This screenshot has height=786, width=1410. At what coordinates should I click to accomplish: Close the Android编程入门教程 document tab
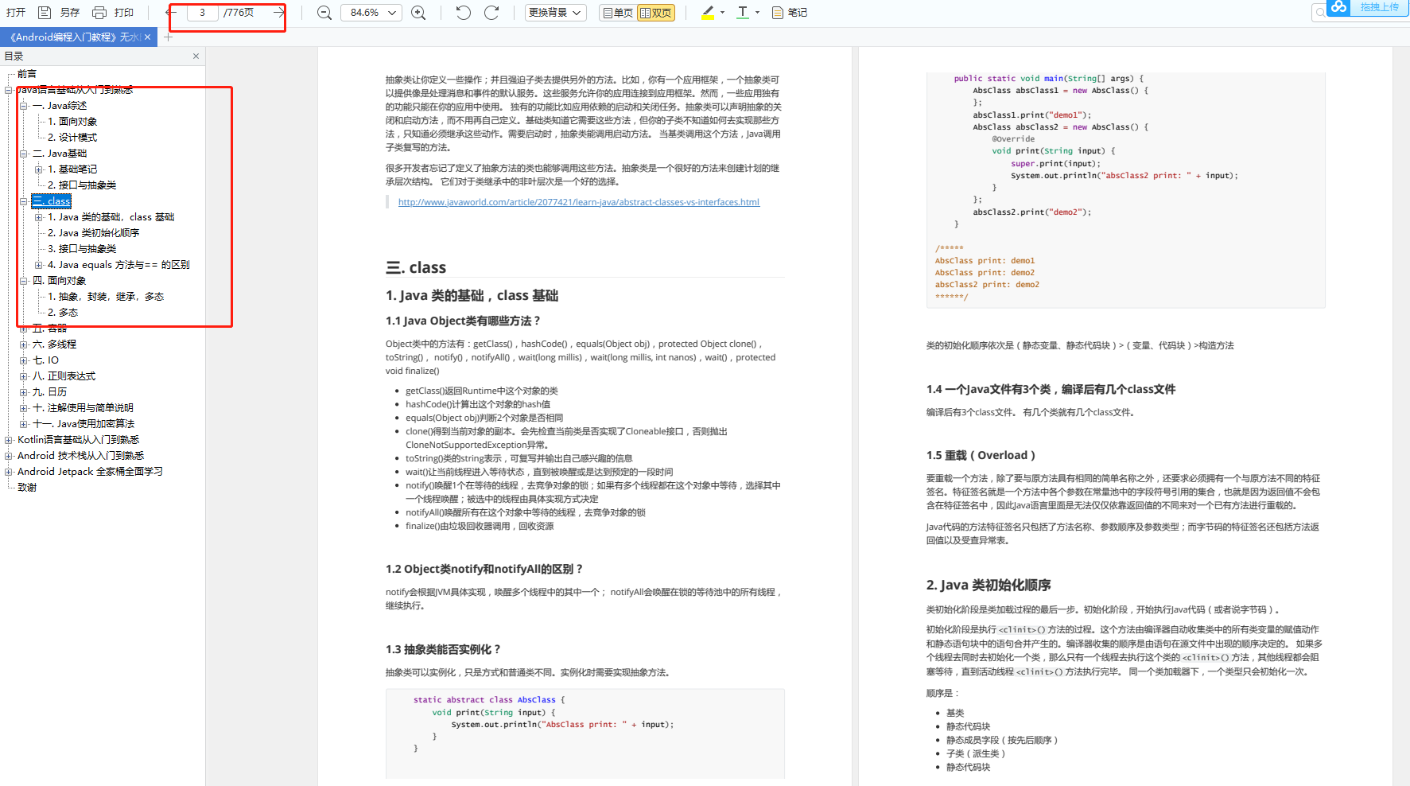(x=148, y=37)
